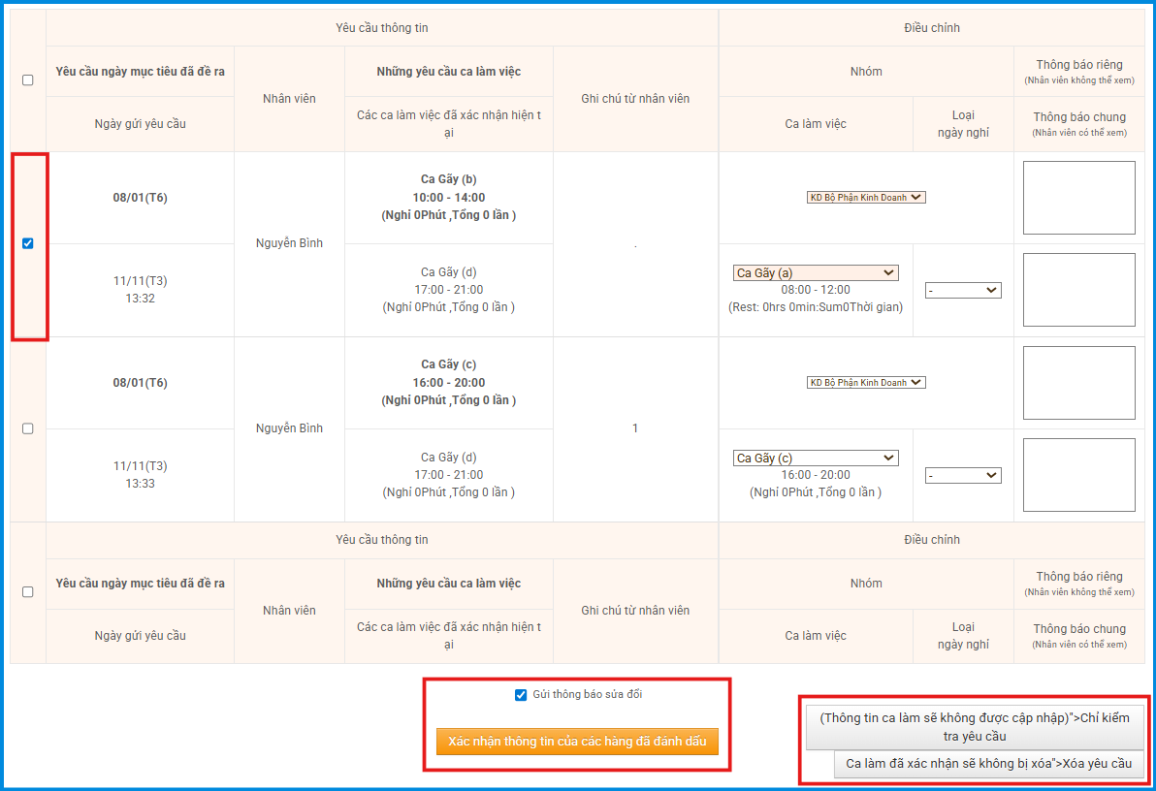Image resolution: width=1156 pixels, height=791 pixels.
Task: Expand the 'Ca Gãy (c)' shift dropdown
Action: (x=815, y=459)
